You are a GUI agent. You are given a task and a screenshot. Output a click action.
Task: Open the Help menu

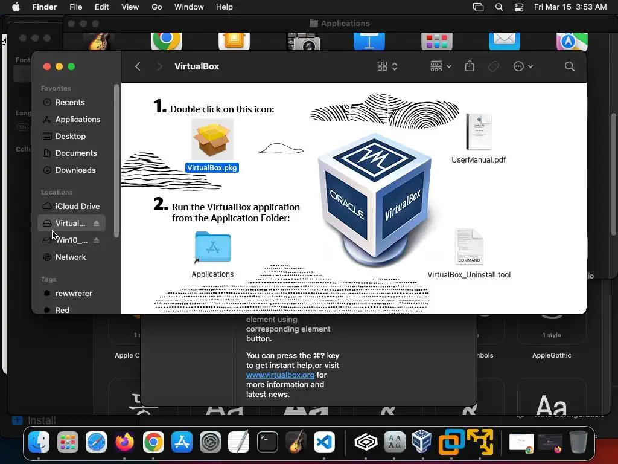point(225,7)
